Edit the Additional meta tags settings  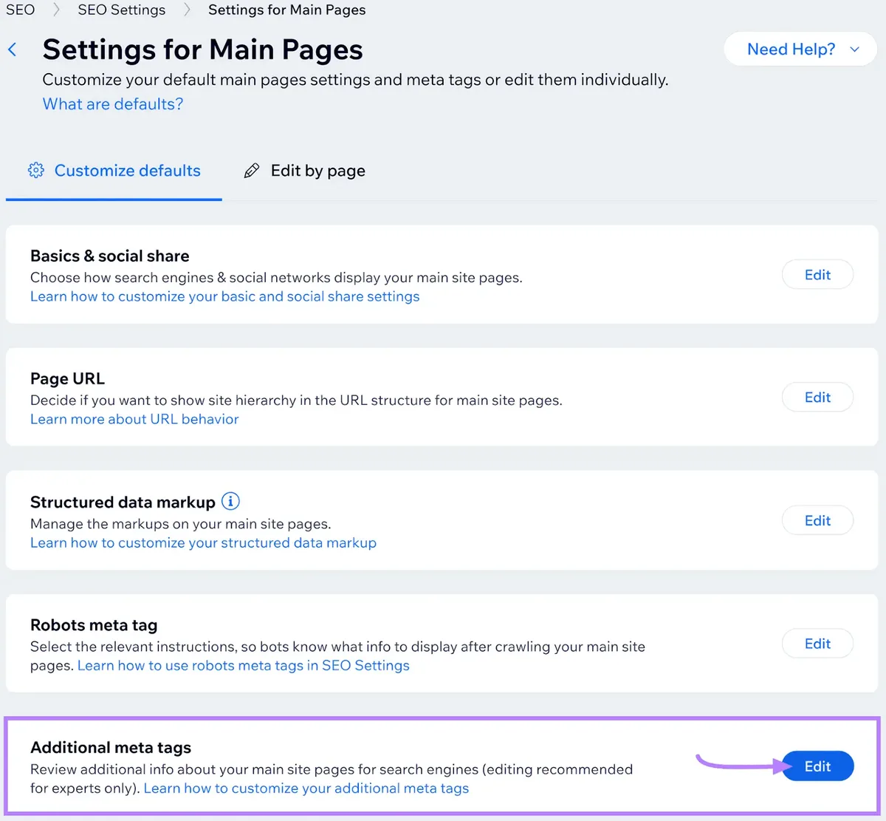point(817,766)
